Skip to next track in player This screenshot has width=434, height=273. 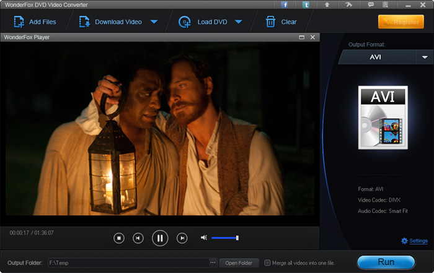182,238
